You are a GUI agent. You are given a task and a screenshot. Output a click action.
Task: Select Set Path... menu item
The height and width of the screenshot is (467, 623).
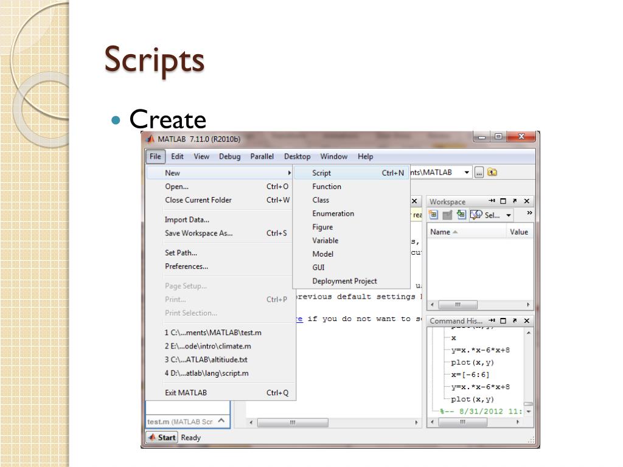pos(220,252)
